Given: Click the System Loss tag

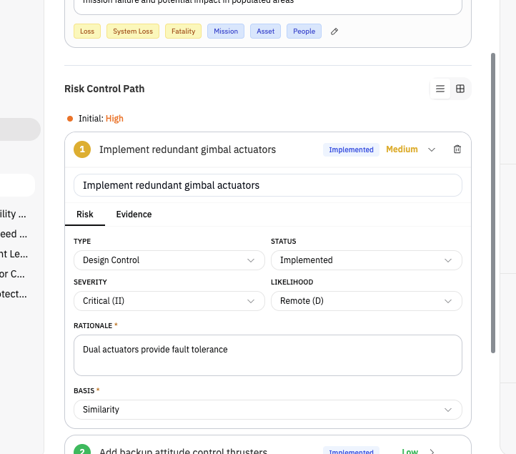Looking at the screenshot, I should 133,31.
